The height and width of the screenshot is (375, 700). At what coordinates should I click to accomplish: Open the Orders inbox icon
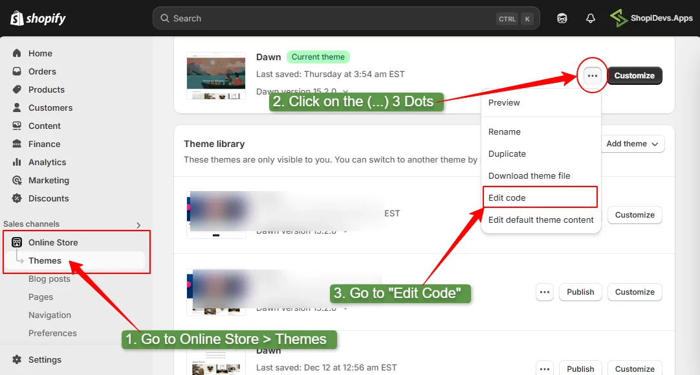pos(17,71)
